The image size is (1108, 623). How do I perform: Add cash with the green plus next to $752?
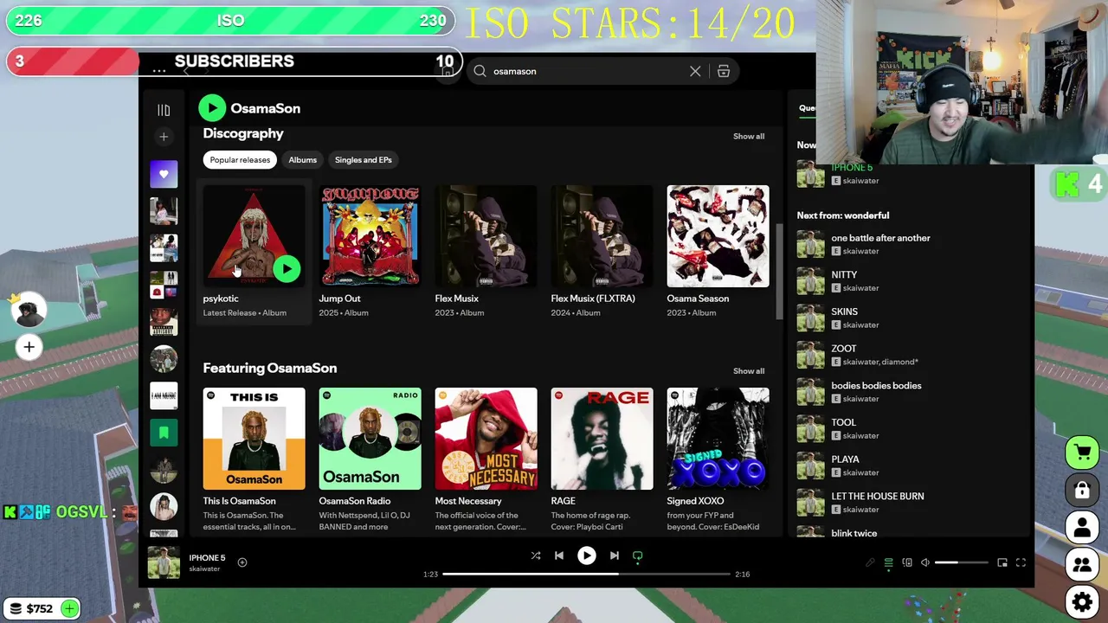(x=69, y=609)
